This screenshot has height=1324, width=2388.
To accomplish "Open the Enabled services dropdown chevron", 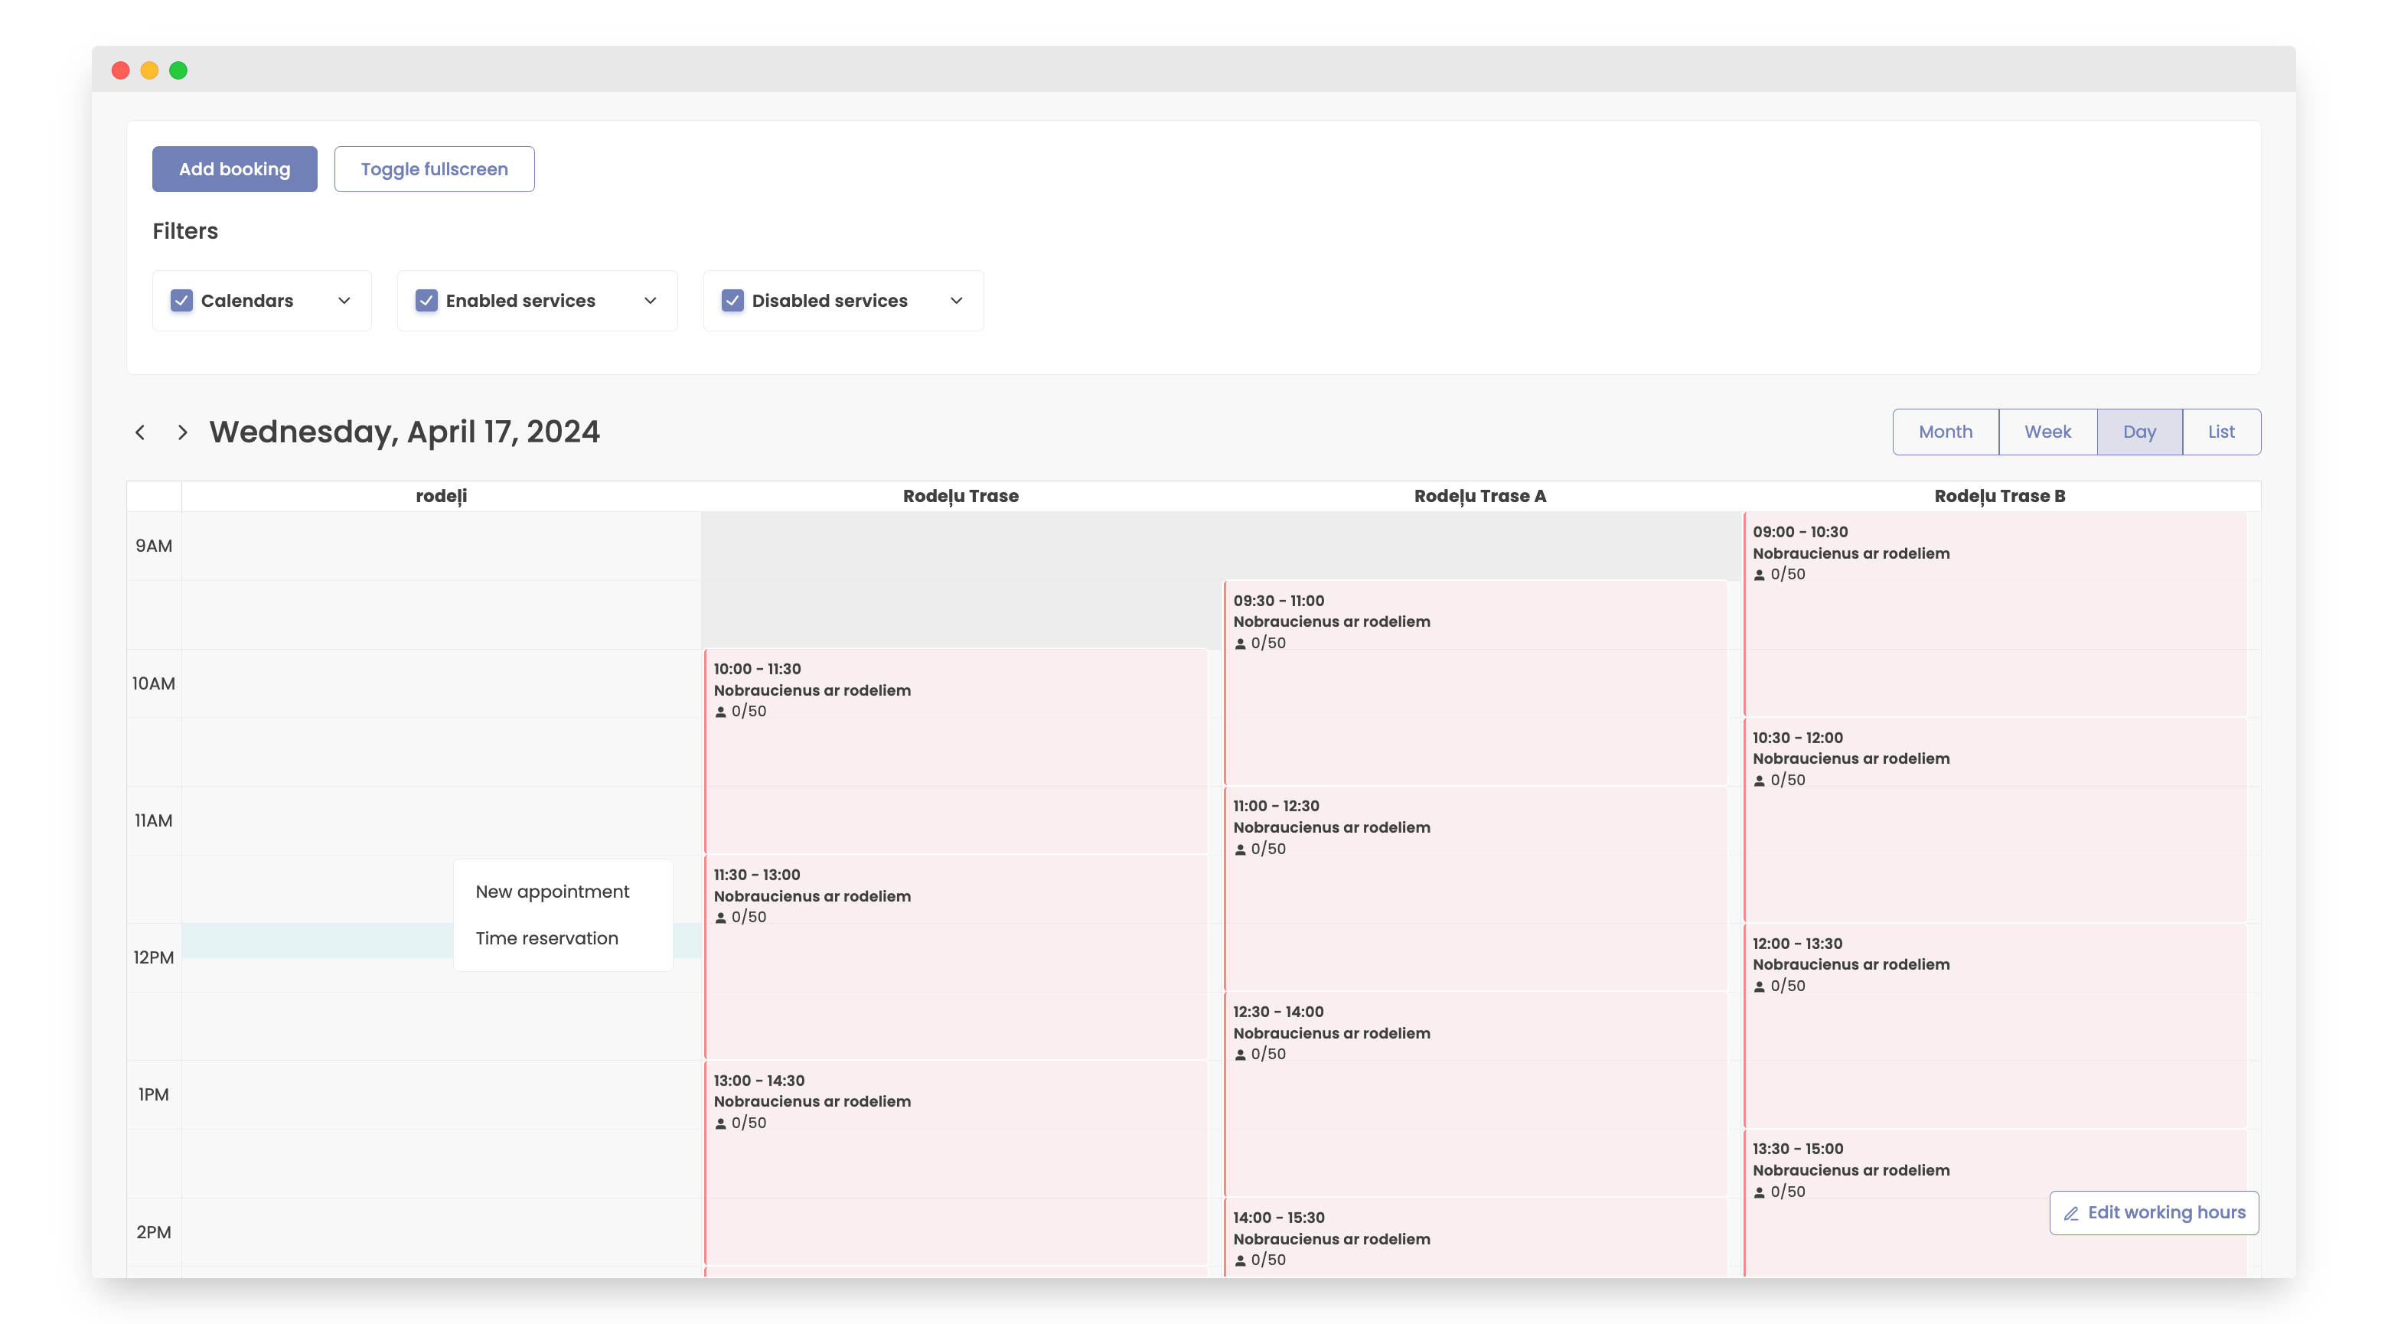I will (x=650, y=301).
